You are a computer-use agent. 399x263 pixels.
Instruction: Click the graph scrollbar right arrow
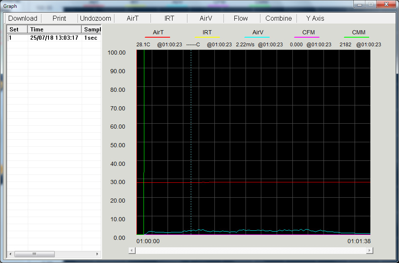[370, 251]
